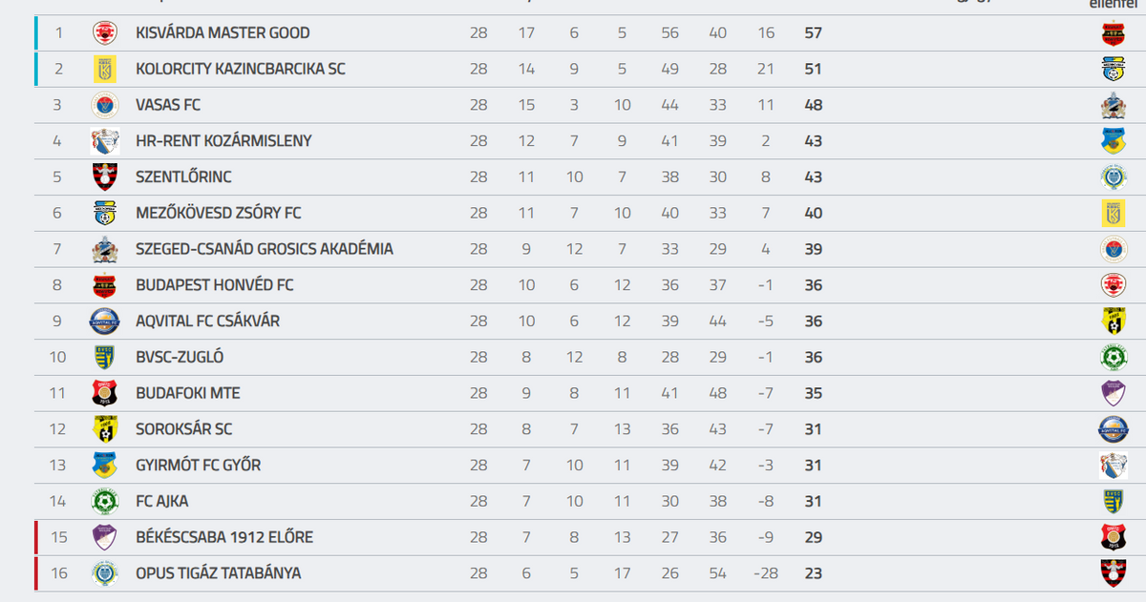
Task: Click Soroksár SC team crest
Action: (104, 429)
